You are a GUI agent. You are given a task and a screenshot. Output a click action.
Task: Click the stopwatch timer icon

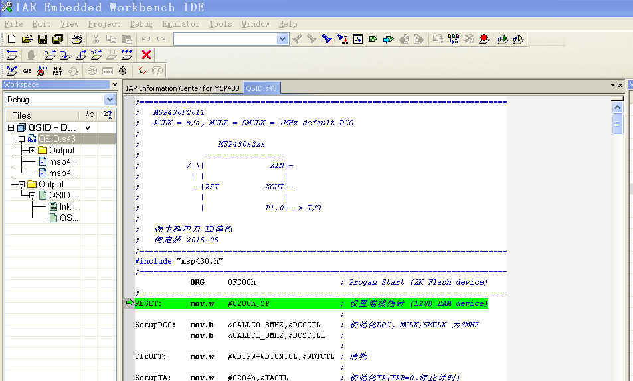pos(122,71)
